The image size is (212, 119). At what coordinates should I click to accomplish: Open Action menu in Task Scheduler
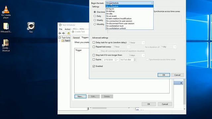coord(68,29)
